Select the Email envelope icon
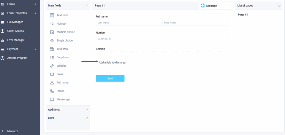This screenshot has width=285, height=135. (52, 74)
